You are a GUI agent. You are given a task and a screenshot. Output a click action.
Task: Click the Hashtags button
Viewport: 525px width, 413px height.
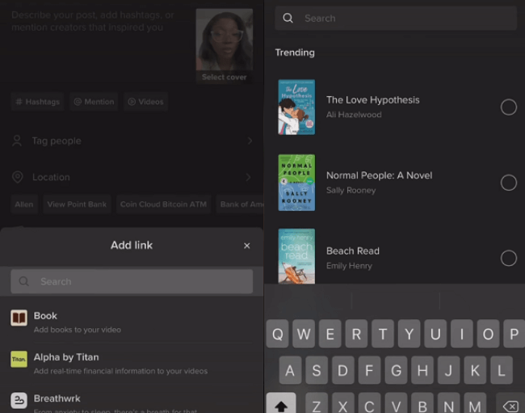(x=36, y=102)
